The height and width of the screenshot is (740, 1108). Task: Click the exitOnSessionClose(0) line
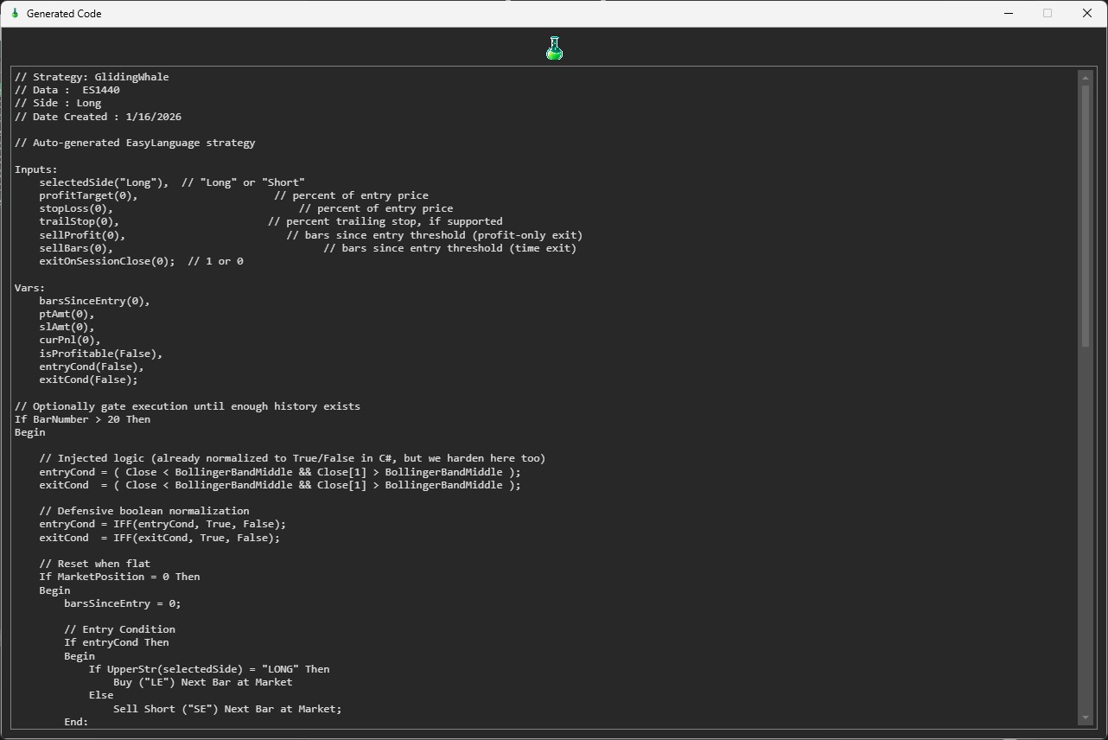141,261
